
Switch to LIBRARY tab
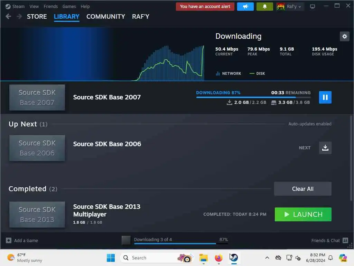(x=67, y=17)
